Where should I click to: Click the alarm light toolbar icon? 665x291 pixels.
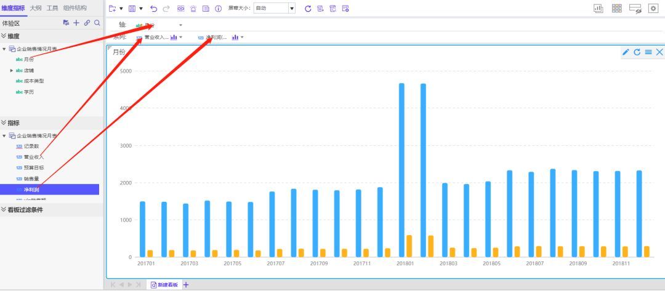[x=193, y=9]
